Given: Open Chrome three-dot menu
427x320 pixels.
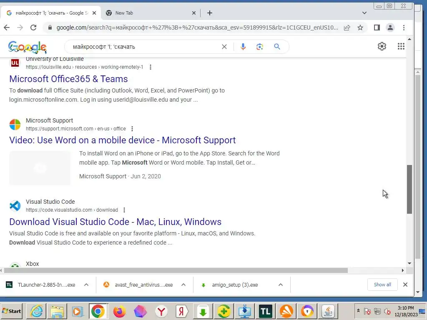Looking at the screenshot, I should pyautogui.click(x=404, y=27).
